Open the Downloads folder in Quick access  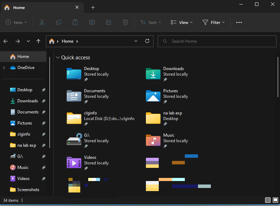pyautogui.click(x=167, y=74)
